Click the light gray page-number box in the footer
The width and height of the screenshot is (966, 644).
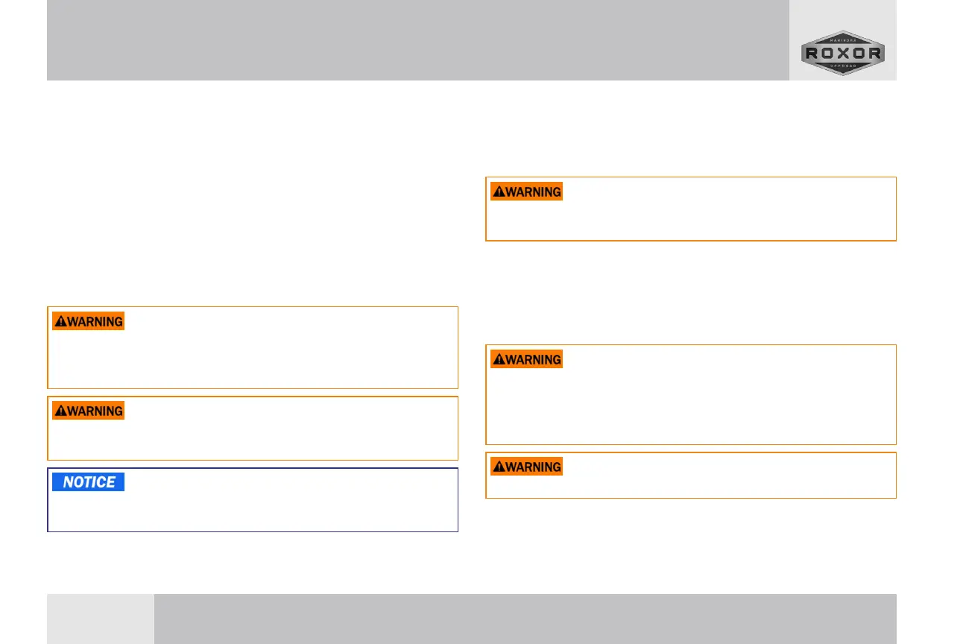[101, 619]
